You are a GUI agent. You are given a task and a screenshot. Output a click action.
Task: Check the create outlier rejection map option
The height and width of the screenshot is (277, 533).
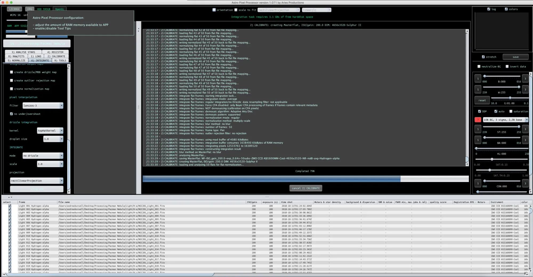click(x=11, y=80)
